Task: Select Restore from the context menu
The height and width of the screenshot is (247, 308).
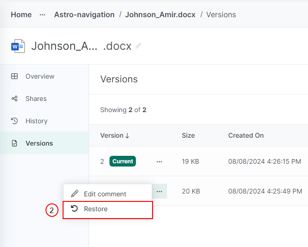Action: point(108,210)
